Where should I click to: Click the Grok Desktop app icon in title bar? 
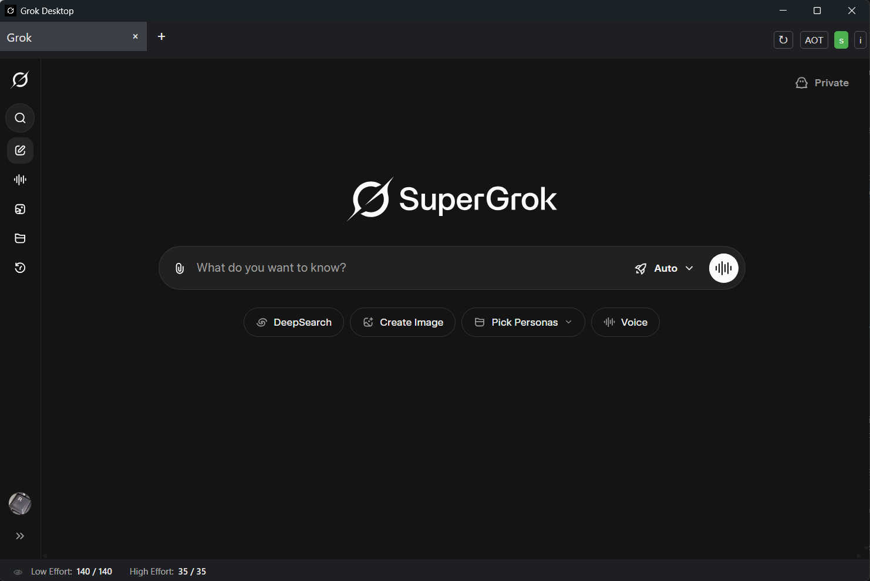[x=11, y=11]
